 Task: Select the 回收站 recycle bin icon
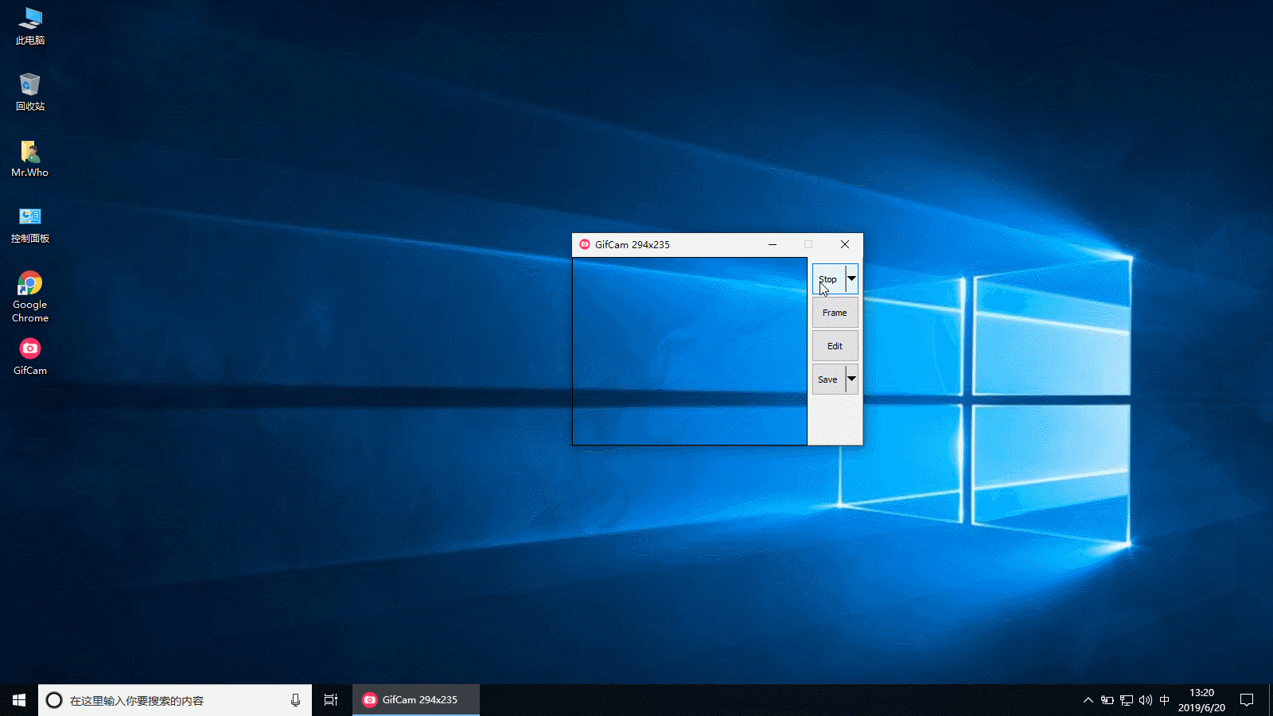coord(30,92)
